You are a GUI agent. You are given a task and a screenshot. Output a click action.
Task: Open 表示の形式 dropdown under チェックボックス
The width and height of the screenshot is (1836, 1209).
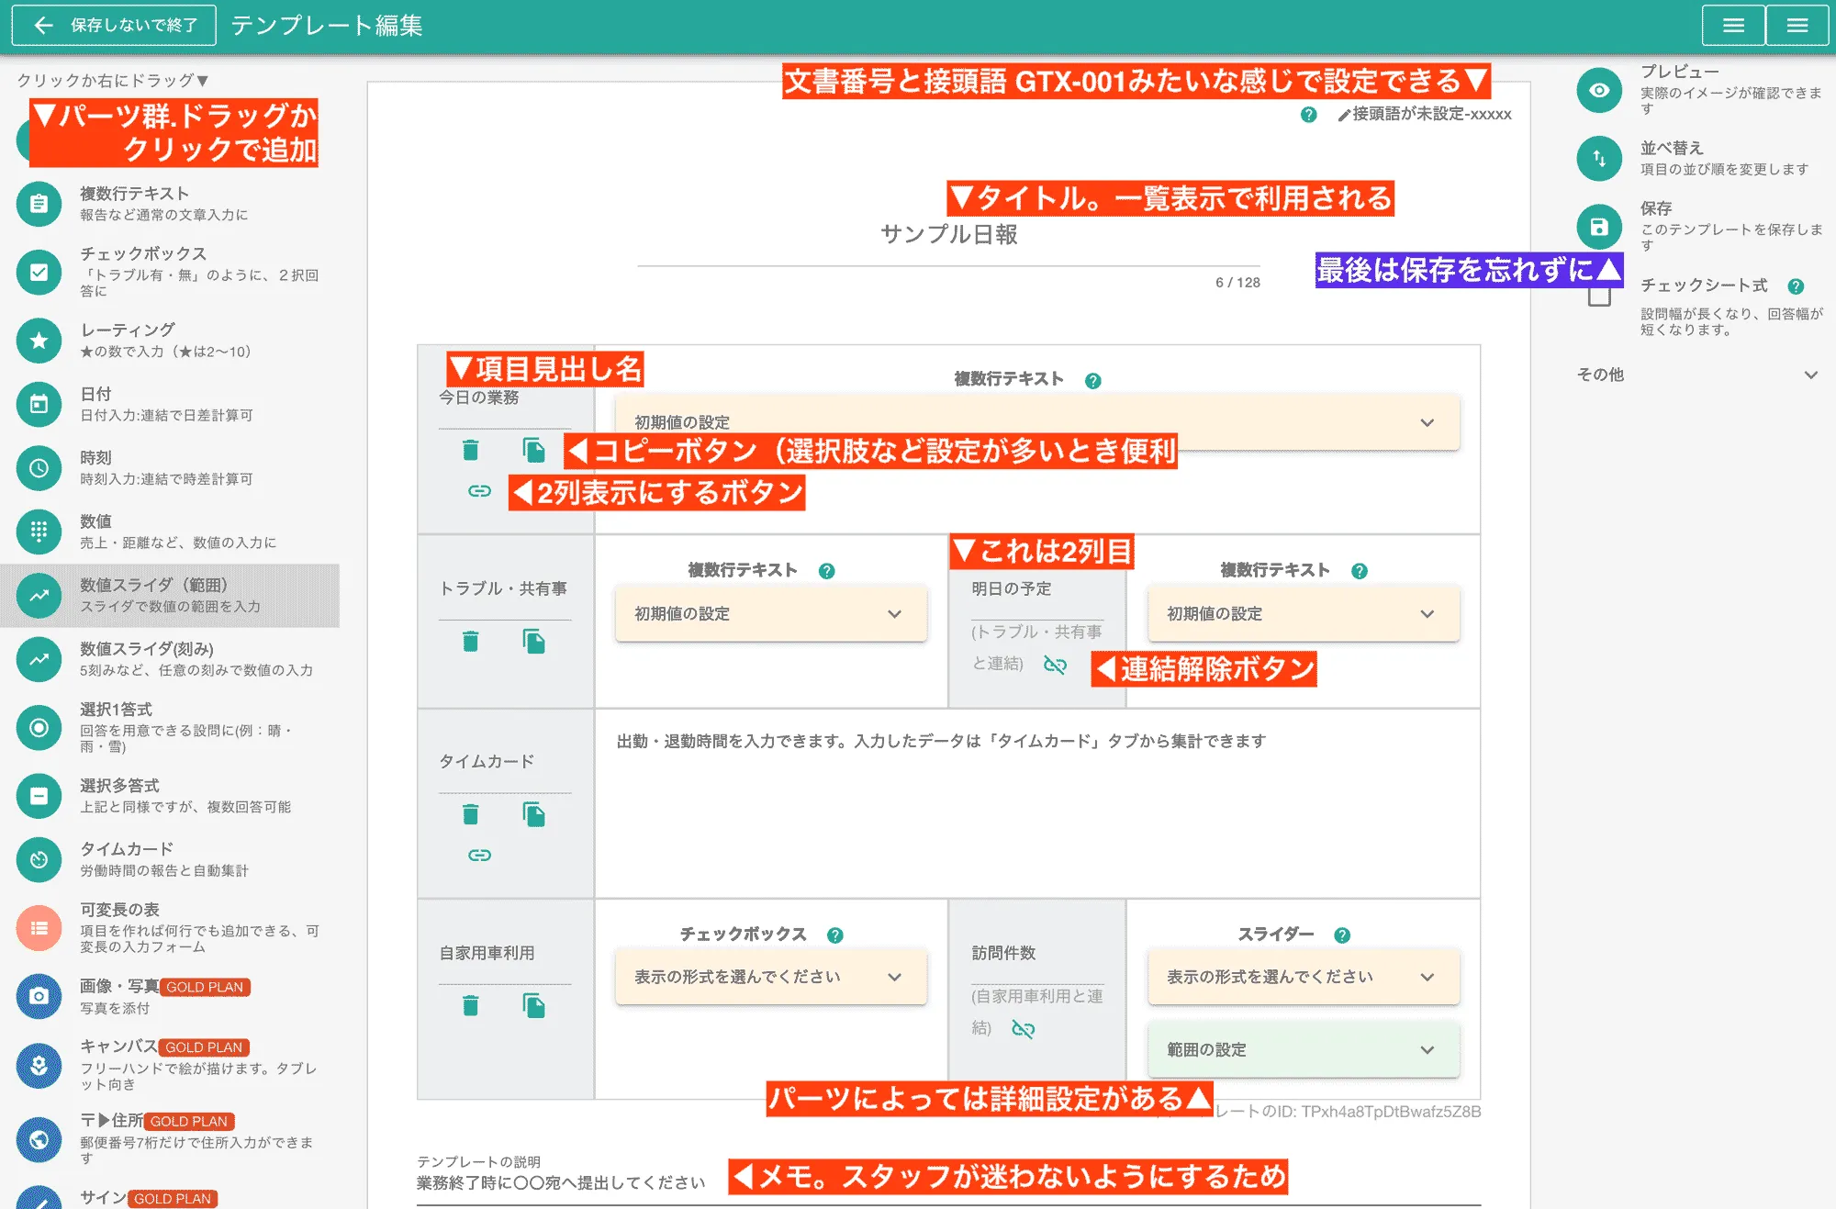click(x=770, y=977)
